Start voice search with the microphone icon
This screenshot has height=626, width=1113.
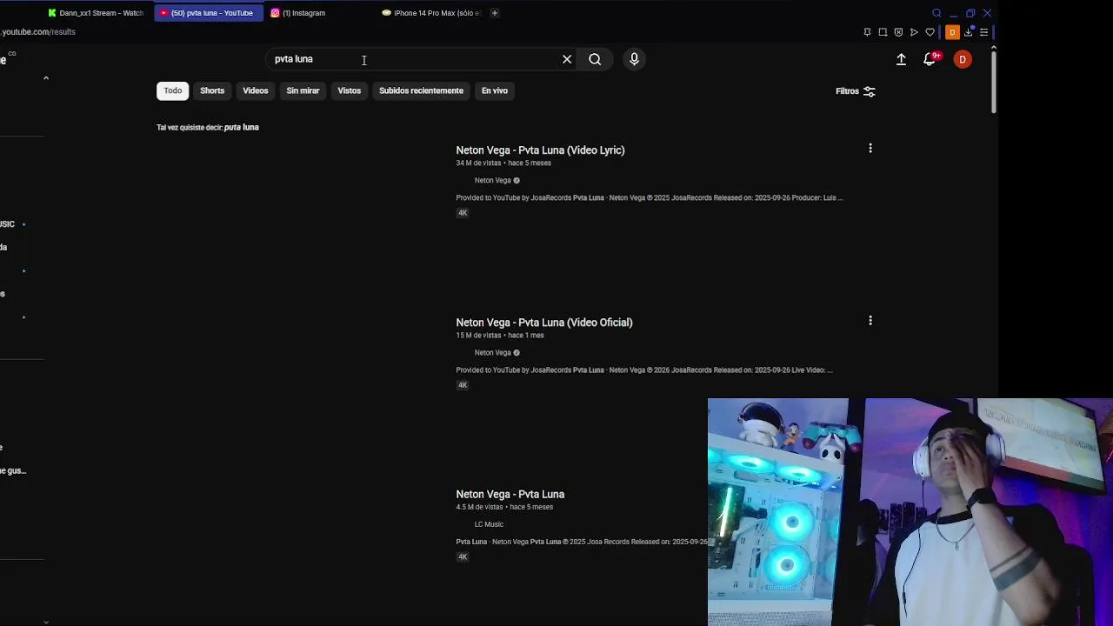pos(634,59)
